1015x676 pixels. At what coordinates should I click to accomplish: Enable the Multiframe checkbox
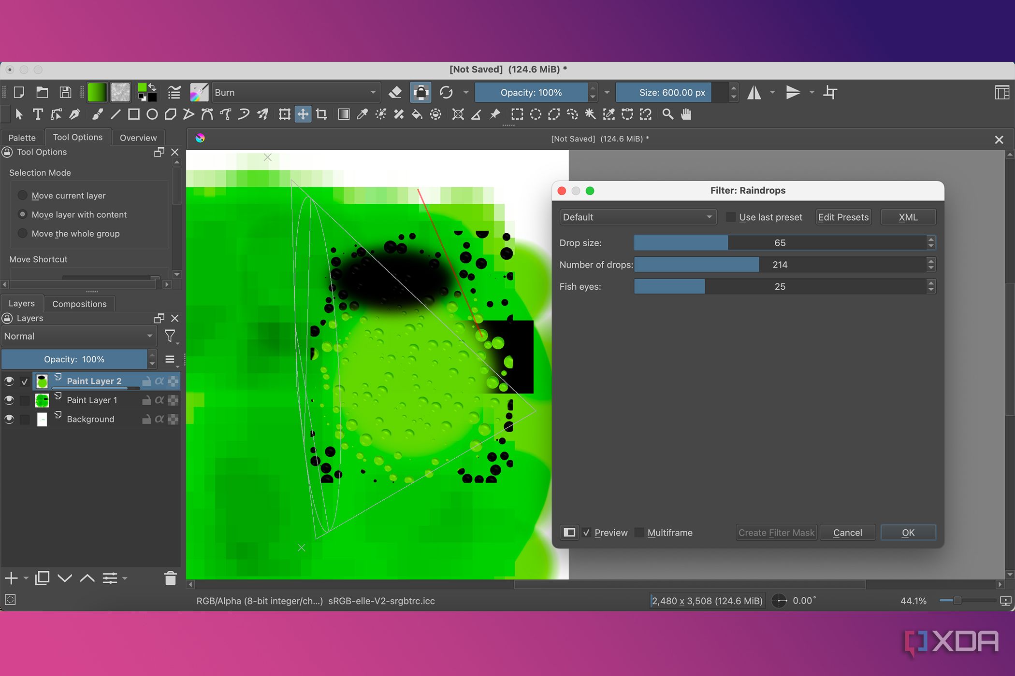click(x=639, y=533)
